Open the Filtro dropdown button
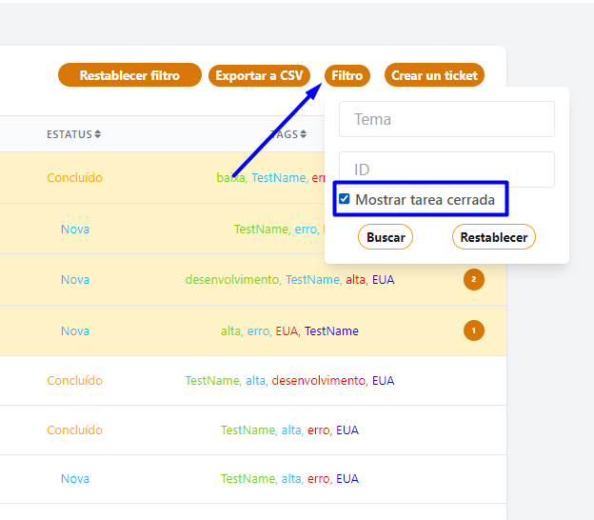 coord(347,75)
